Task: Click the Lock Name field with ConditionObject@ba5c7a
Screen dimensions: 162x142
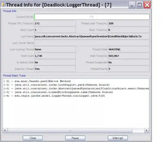Action: click(92, 36)
